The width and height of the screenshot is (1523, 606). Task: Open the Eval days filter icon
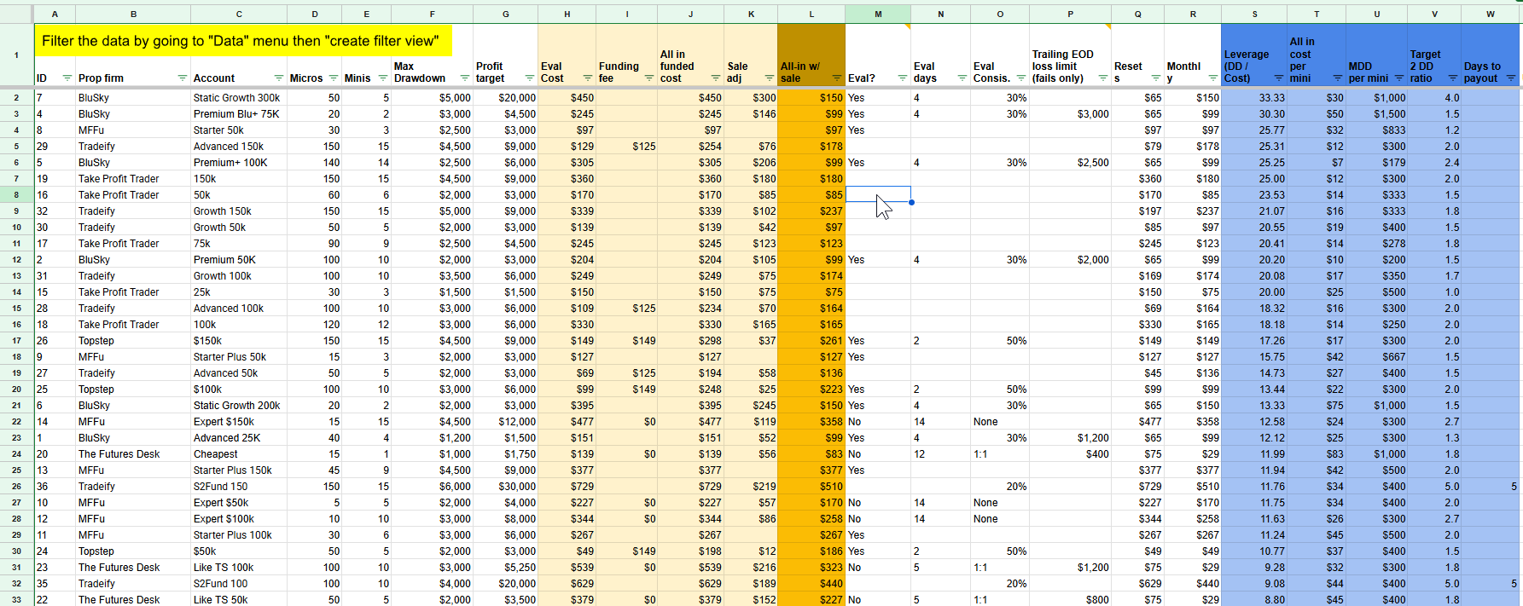[962, 78]
